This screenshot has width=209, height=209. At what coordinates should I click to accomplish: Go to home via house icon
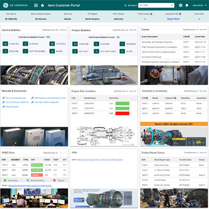tap(42, 5)
